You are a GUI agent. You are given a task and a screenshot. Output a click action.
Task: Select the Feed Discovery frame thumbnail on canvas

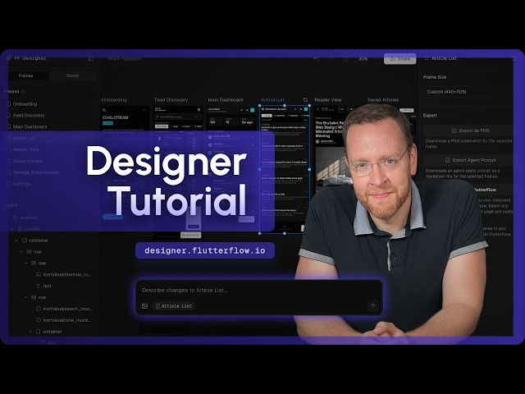coord(178,172)
